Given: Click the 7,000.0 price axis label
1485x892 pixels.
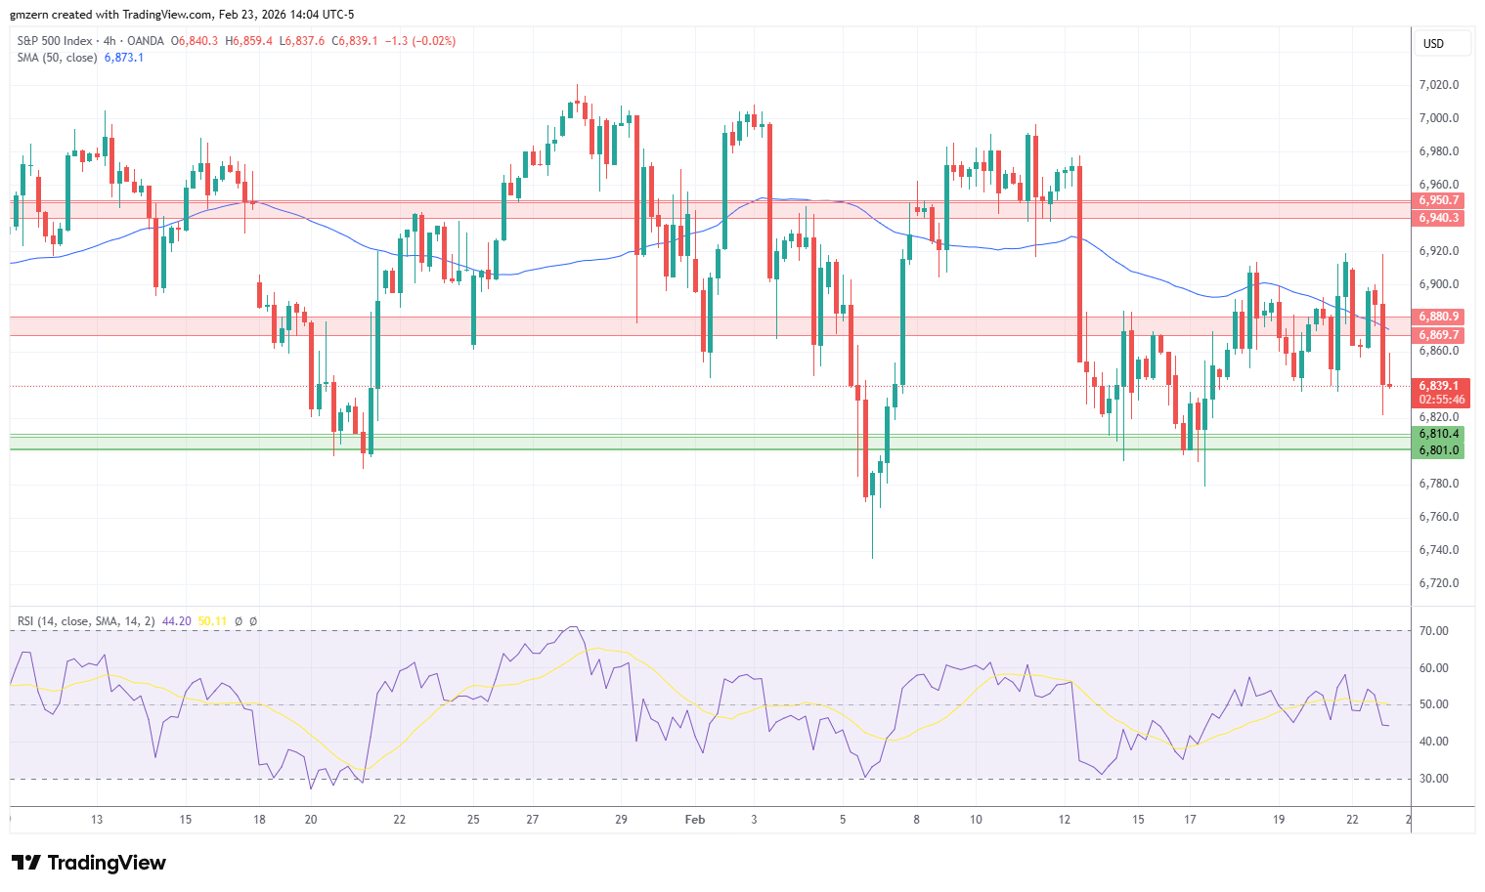Looking at the screenshot, I should [x=1439, y=118].
